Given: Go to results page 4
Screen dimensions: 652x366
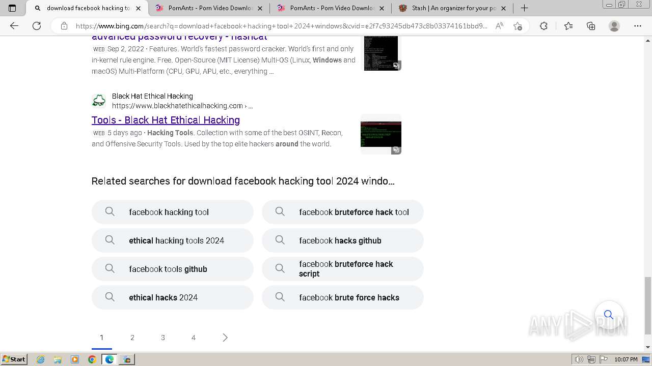Looking at the screenshot, I should tap(194, 338).
